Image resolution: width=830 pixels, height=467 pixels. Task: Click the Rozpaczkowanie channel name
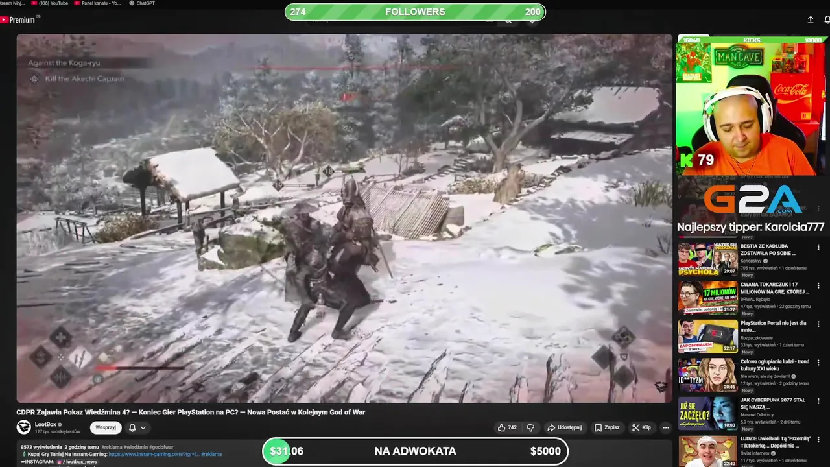point(756,338)
